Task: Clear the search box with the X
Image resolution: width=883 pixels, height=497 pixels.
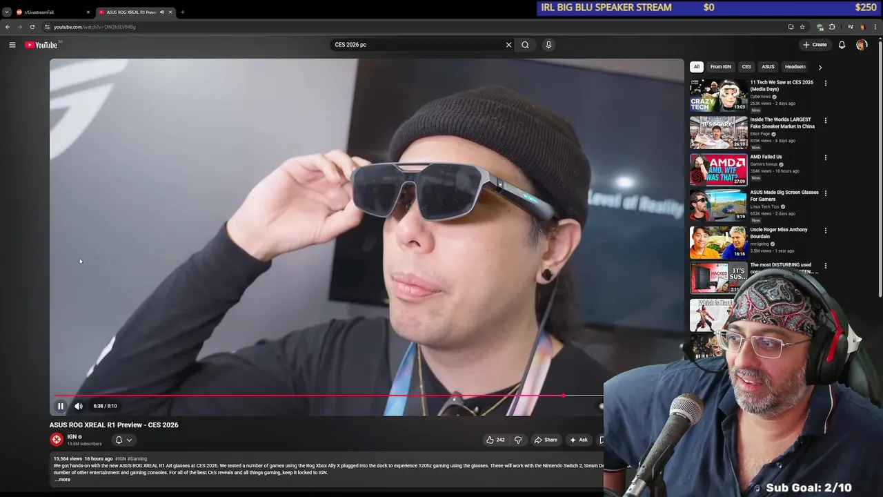Action: (508, 45)
